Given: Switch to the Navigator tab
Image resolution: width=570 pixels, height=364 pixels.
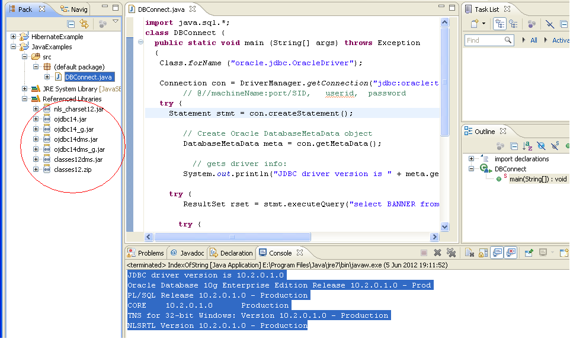Looking at the screenshot, I should point(74,9).
